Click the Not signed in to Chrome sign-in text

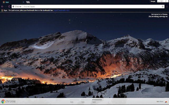click(158, 15)
